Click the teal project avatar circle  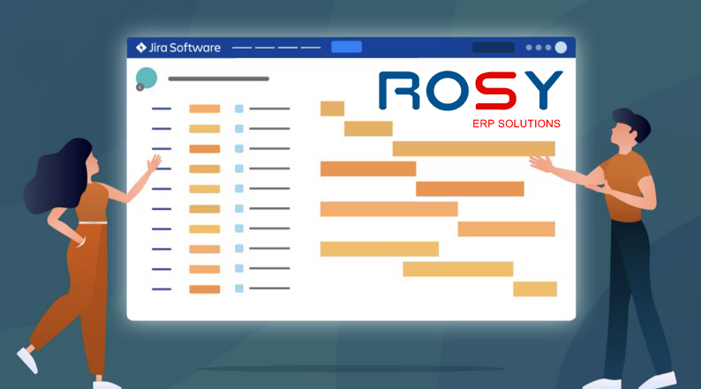(x=147, y=78)
